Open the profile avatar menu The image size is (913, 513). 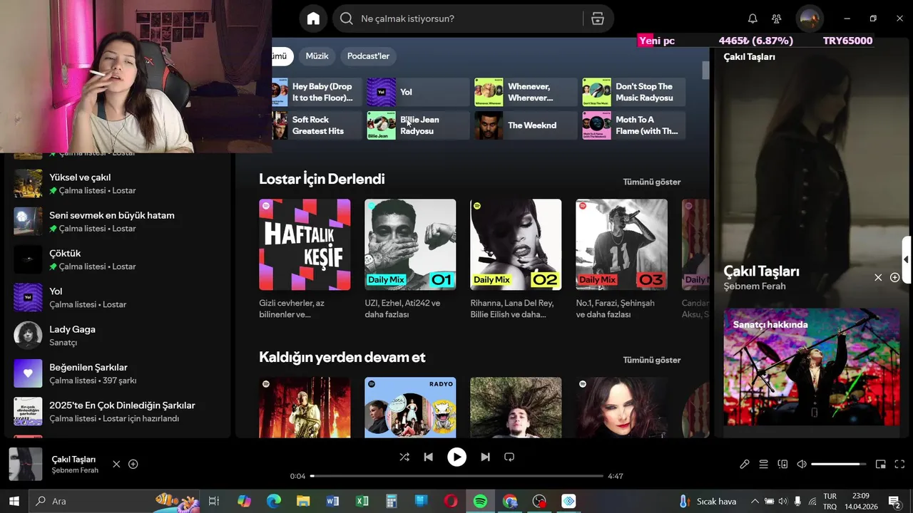pos(810,19)
